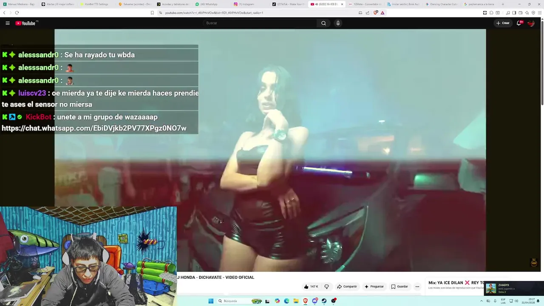The image size is (544, 306).
Task: Open the Brave VPN icon
Action: (533, 13)
